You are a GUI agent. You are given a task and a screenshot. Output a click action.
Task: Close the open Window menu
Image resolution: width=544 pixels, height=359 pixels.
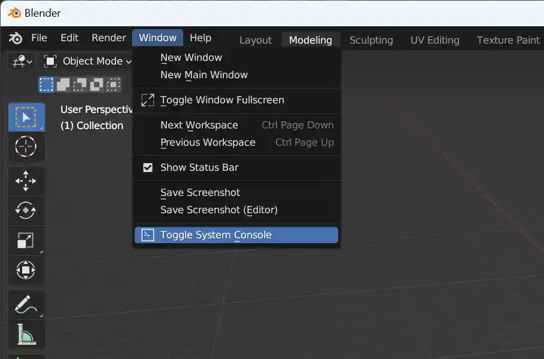pos(157,38)
